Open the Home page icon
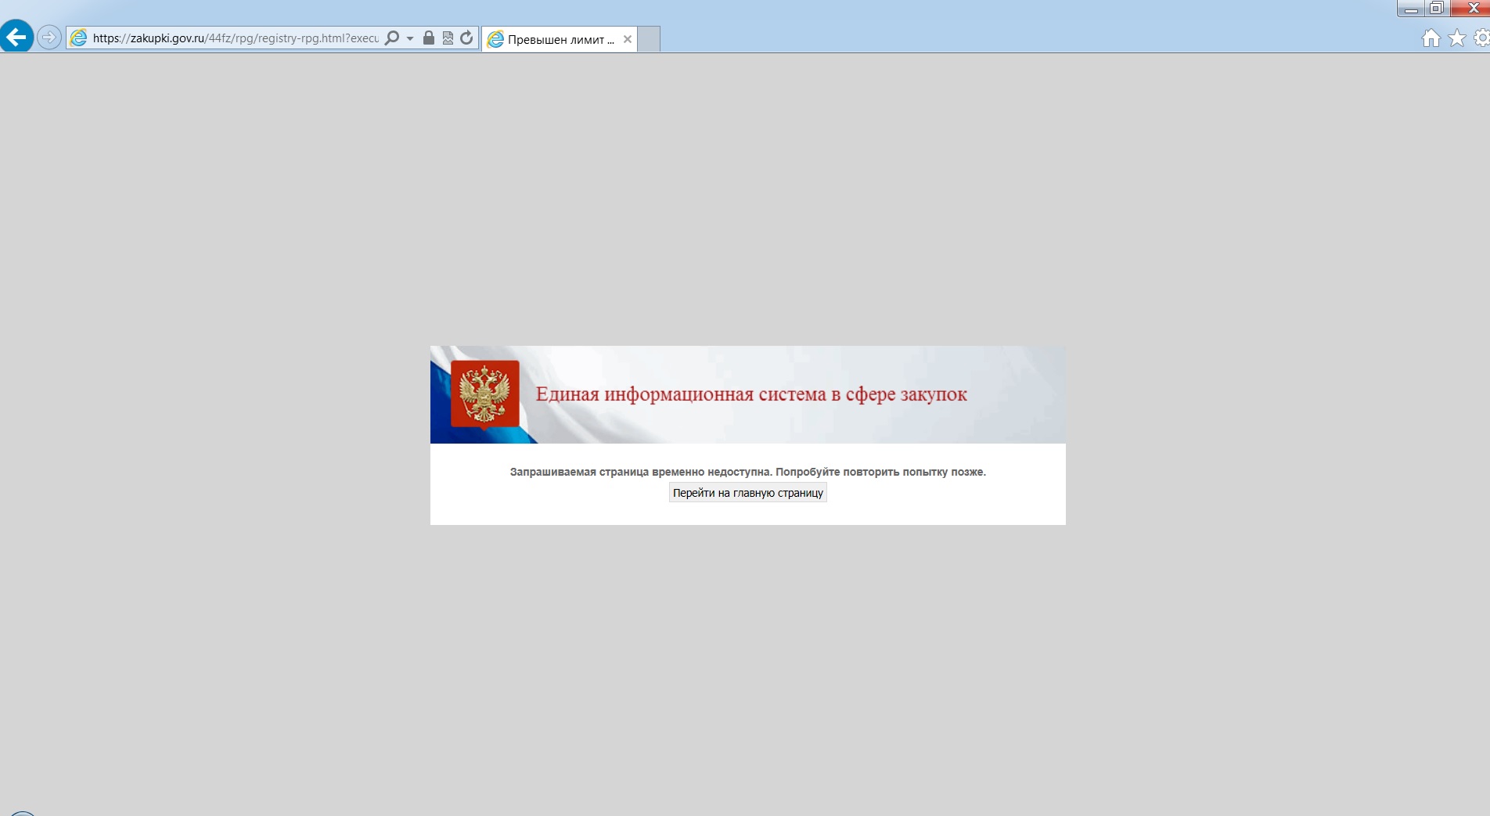Viewport: 1490px width, 816px height. click(x=1431, y=38)
